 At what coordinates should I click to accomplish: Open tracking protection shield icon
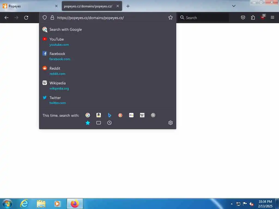pos(45,17)
